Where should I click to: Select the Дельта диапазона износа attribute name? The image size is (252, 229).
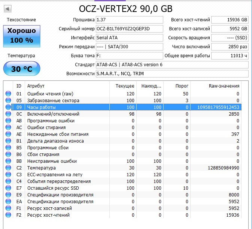click(55, 141)
